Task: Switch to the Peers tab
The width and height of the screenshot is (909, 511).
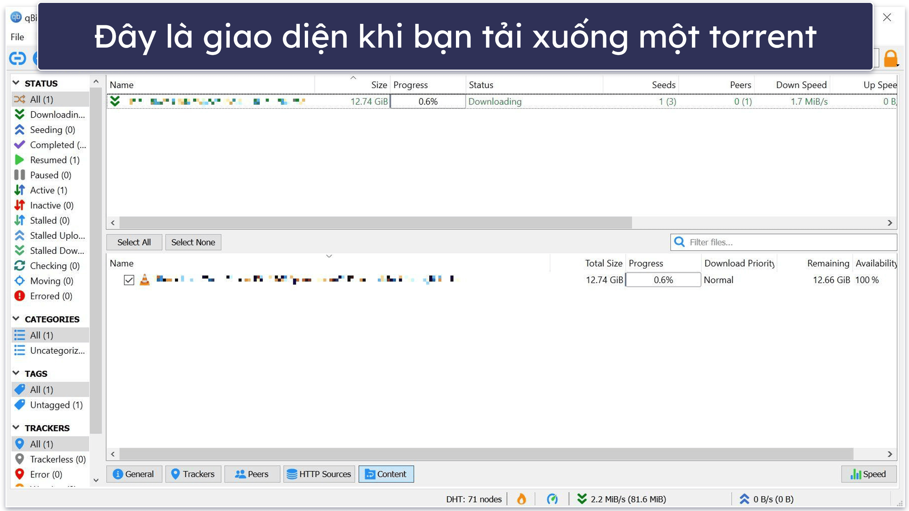Action: 252,474
